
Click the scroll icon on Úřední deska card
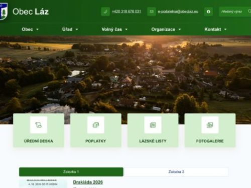pyautogui.click(x=39, y=125)
